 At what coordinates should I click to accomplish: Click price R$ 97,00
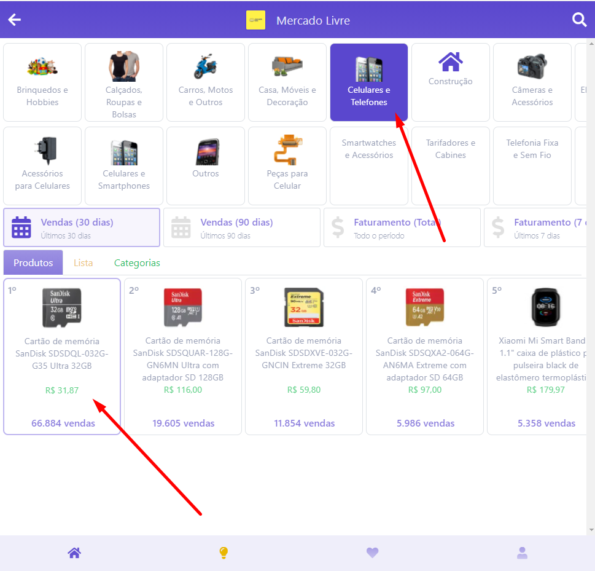(x=425, y=390)
